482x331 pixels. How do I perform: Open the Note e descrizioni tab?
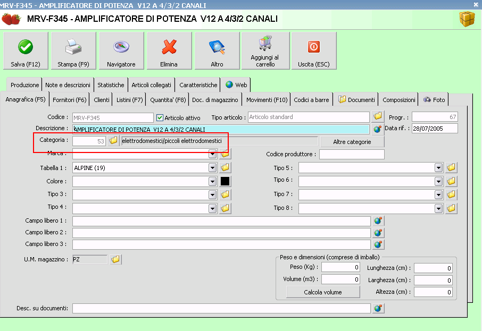click(68, 85)
